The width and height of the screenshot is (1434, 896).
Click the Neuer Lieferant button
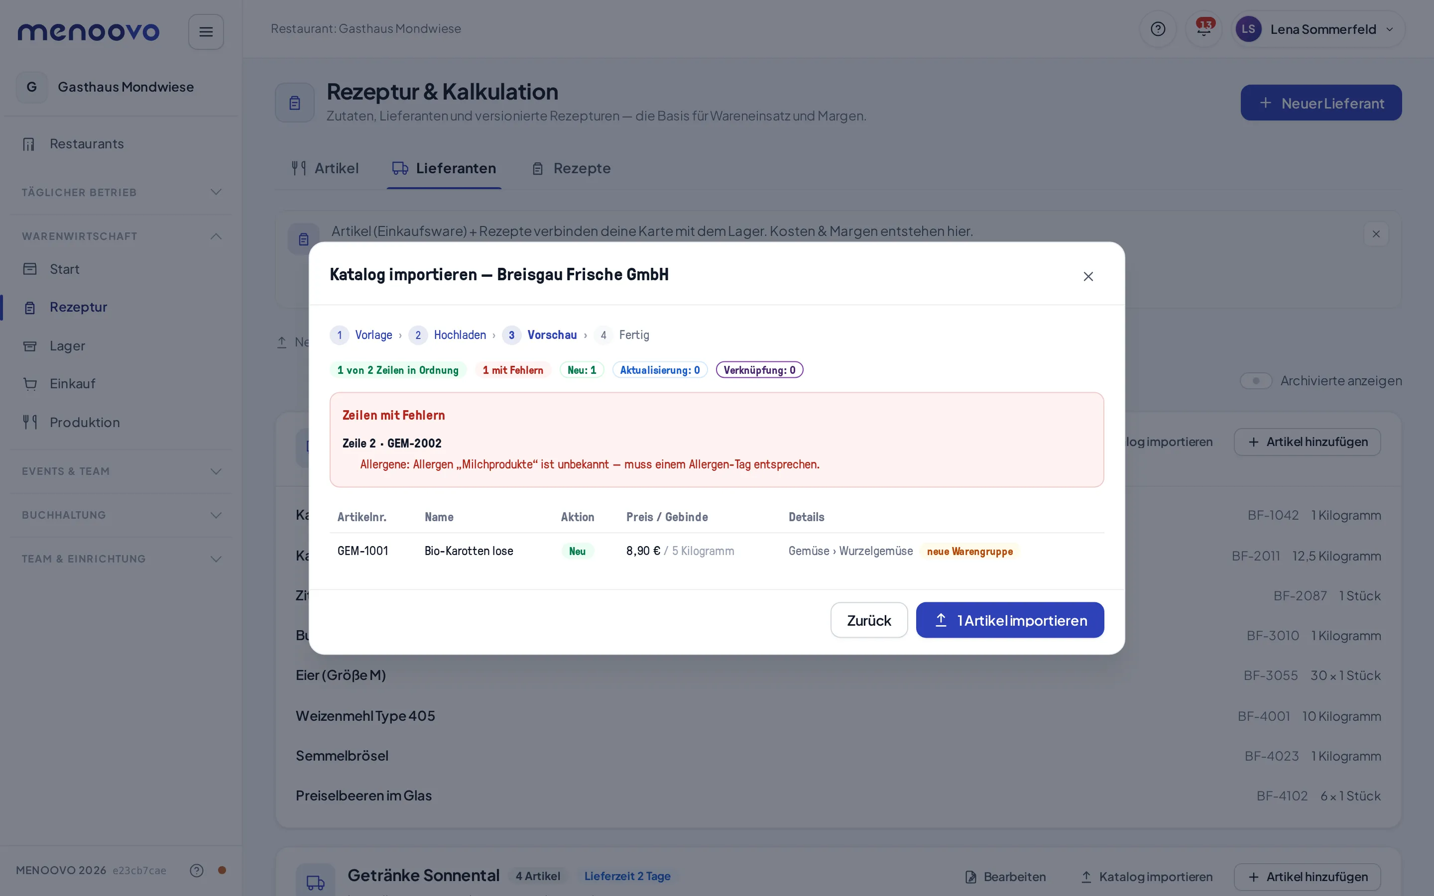[1321, 103]
